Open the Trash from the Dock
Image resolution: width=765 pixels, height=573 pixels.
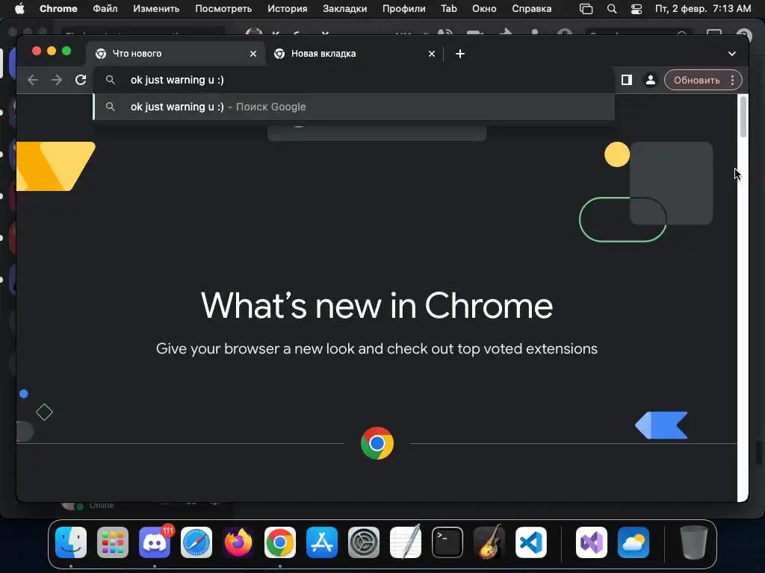coord(694,542)
